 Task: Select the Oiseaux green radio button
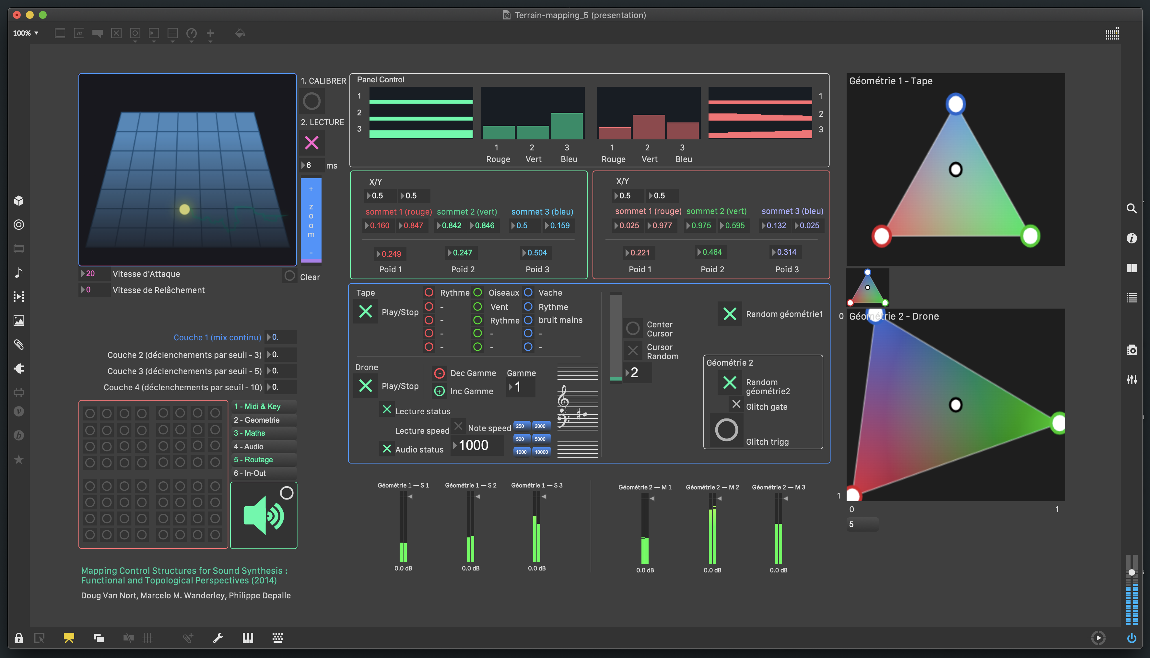(477, 292)
